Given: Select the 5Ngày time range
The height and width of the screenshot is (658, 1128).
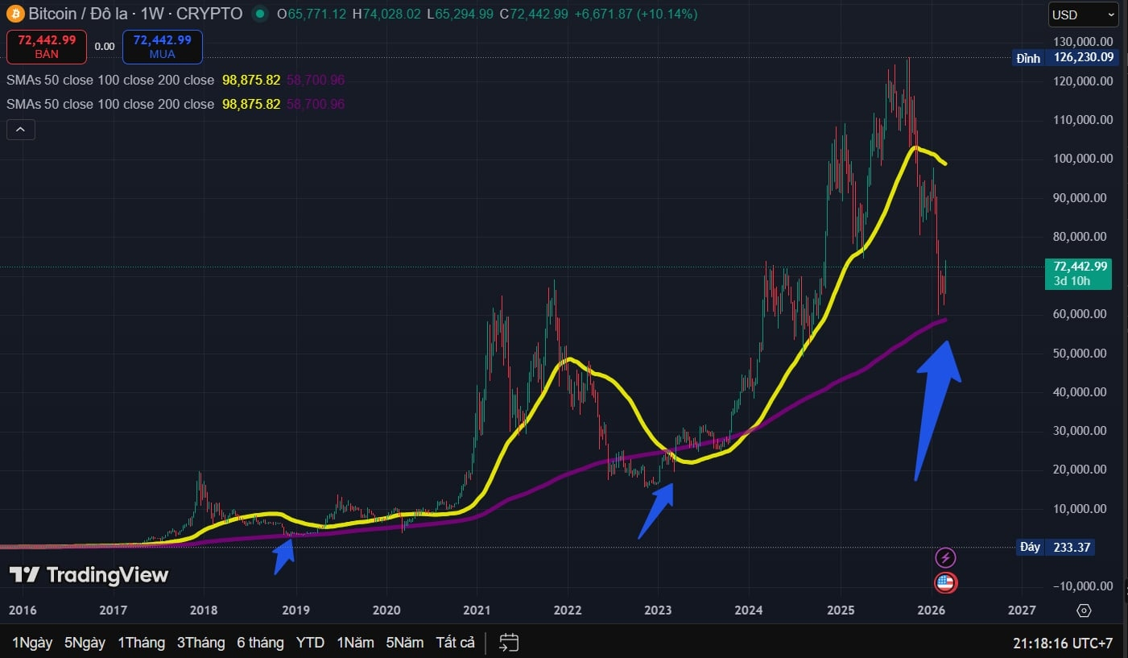Looking at the screenshot, I should (85, 643).
